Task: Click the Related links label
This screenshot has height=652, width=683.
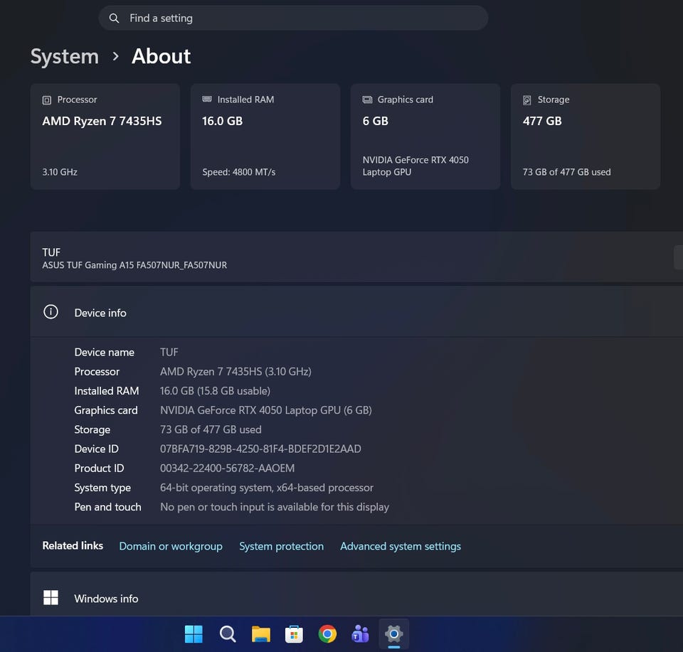Action: pyautogui.click(x=73, y=546)
